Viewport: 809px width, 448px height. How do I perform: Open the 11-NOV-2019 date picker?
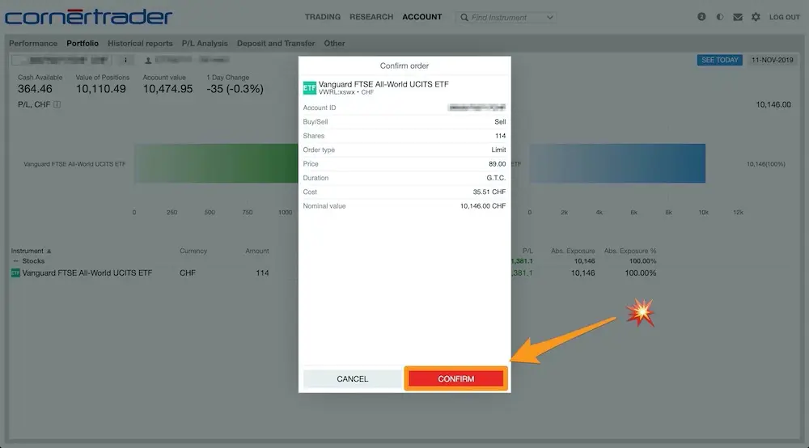772,60
